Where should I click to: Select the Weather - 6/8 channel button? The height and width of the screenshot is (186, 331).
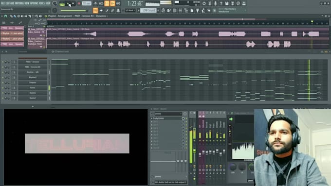coord(33,72)
